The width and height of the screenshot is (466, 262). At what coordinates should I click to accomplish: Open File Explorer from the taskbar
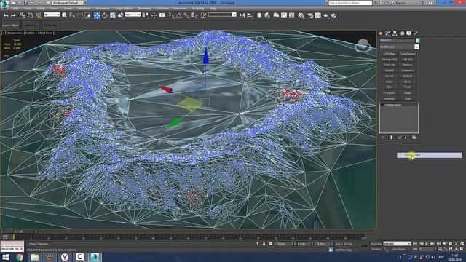coord(34,257)
